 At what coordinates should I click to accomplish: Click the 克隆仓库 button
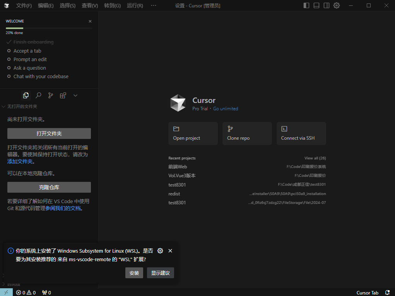click(x=49, y=187)
